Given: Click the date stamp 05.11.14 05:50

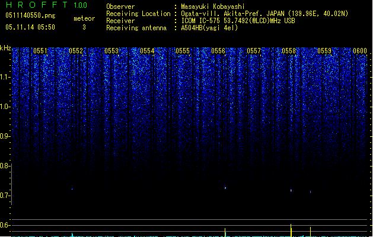Looking at the screenshot, I should [x=30, y=27].
